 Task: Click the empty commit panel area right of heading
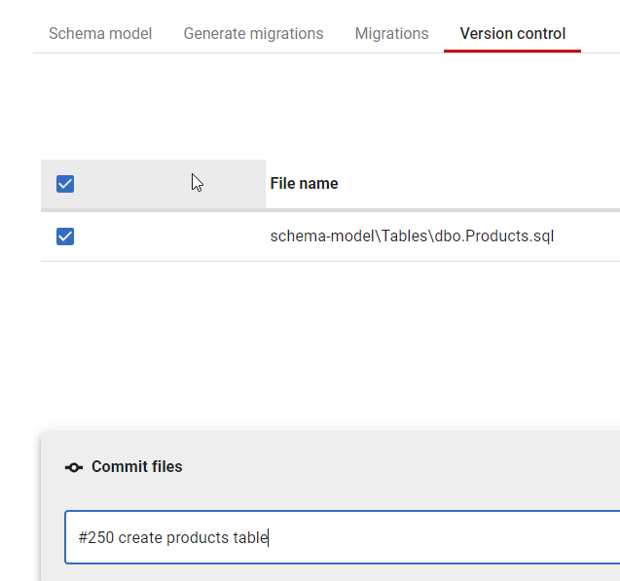tap(409, 467)
